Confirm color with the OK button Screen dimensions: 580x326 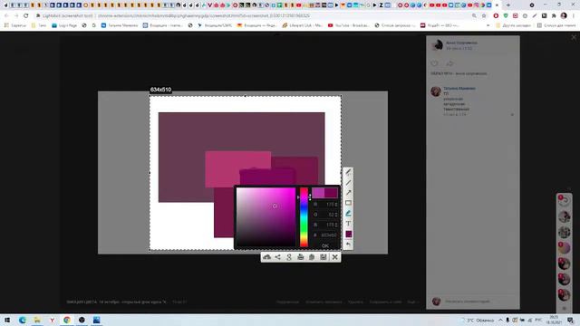pyautogui.click(x=325, y=245)
